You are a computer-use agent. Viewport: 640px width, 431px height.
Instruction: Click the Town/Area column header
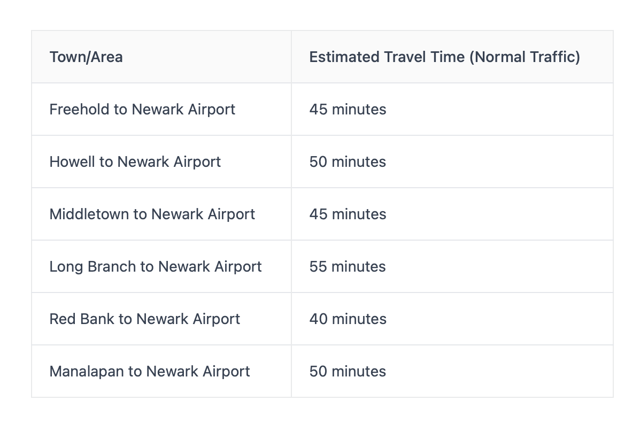[86, 57]
